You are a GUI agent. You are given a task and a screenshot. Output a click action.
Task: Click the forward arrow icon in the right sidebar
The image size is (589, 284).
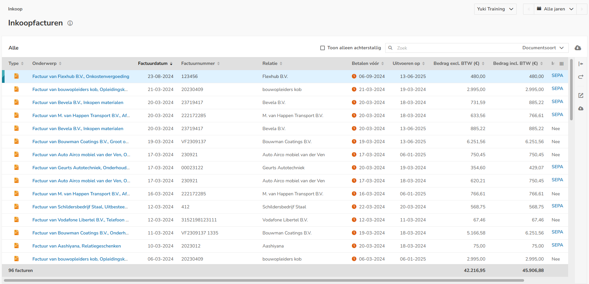coord(581,77)
